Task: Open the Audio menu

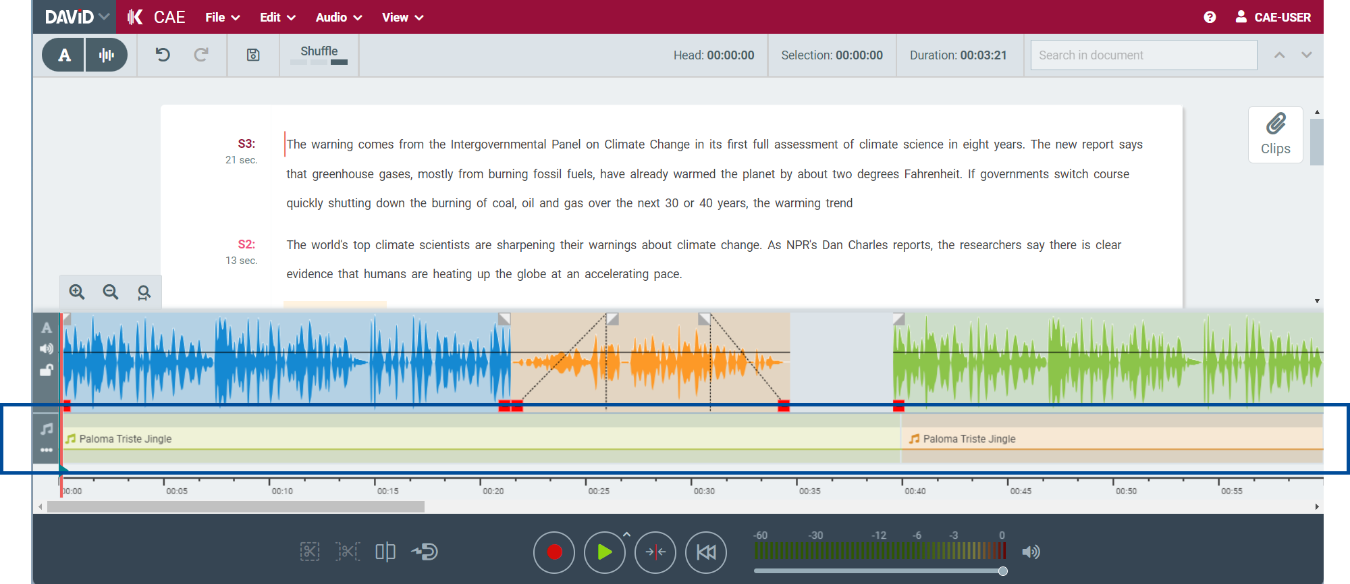Action: tap(338, 17)
